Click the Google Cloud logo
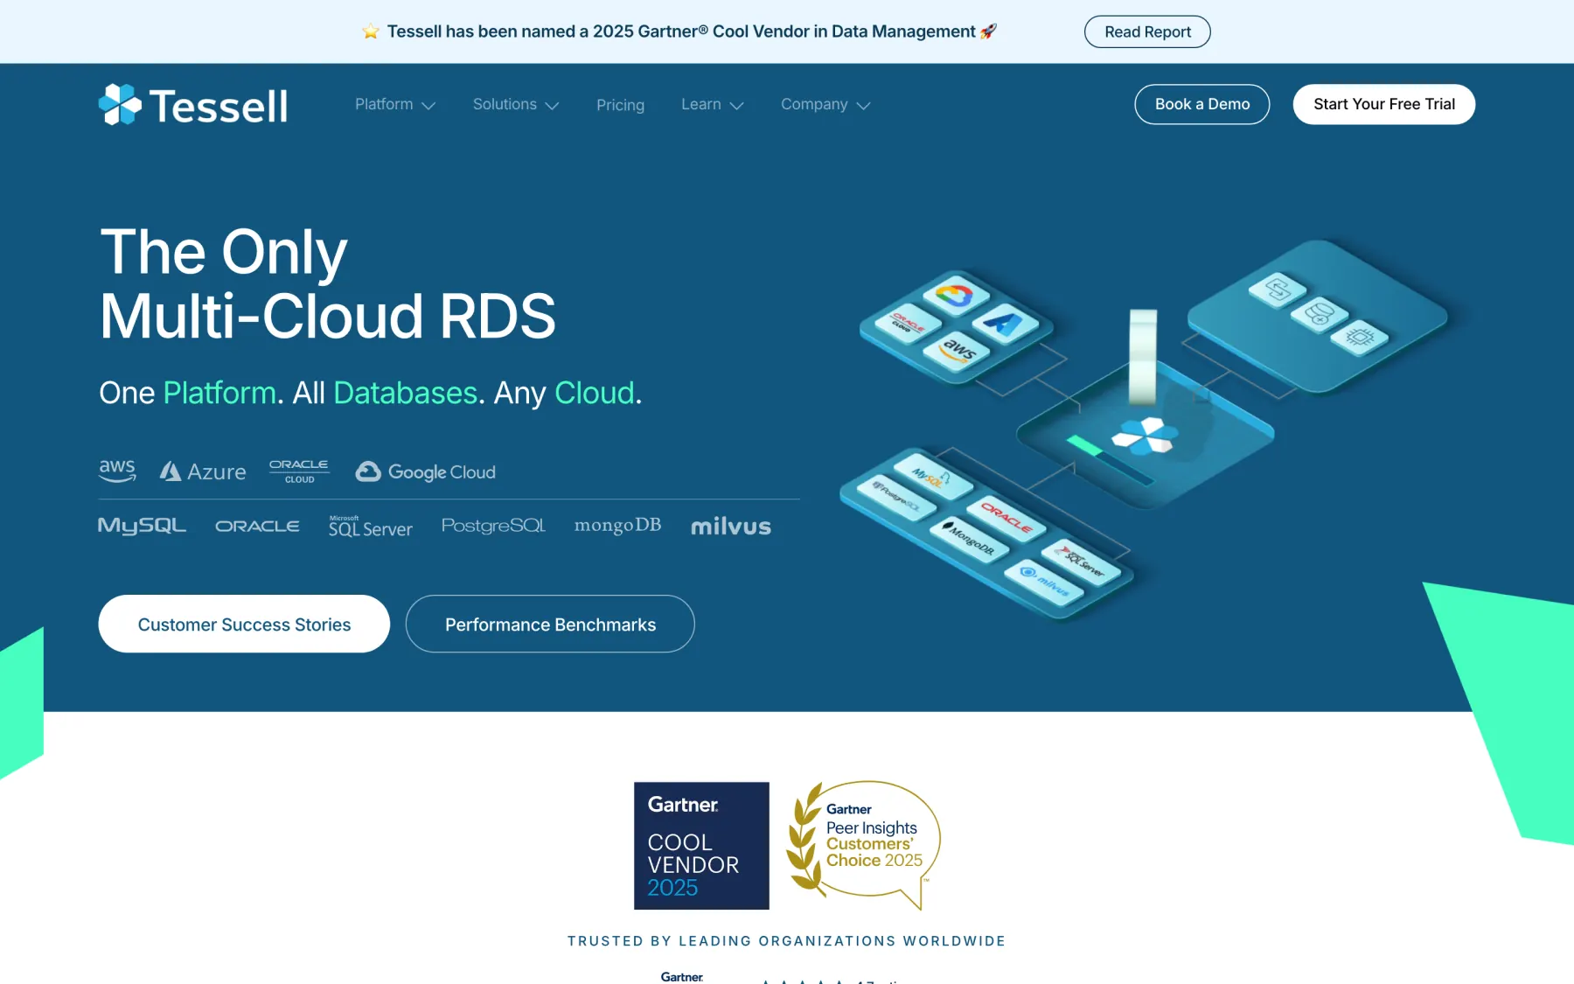Image resolution: width=1574 pixels, height=984 pixels. [425, 471]
